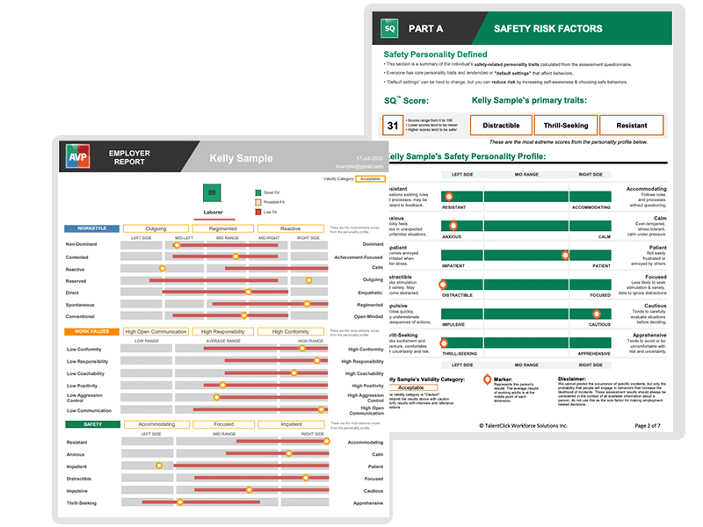
Task: Click the marker on the Anxious–Calm green bar
Action: click(x=453, y=226)
